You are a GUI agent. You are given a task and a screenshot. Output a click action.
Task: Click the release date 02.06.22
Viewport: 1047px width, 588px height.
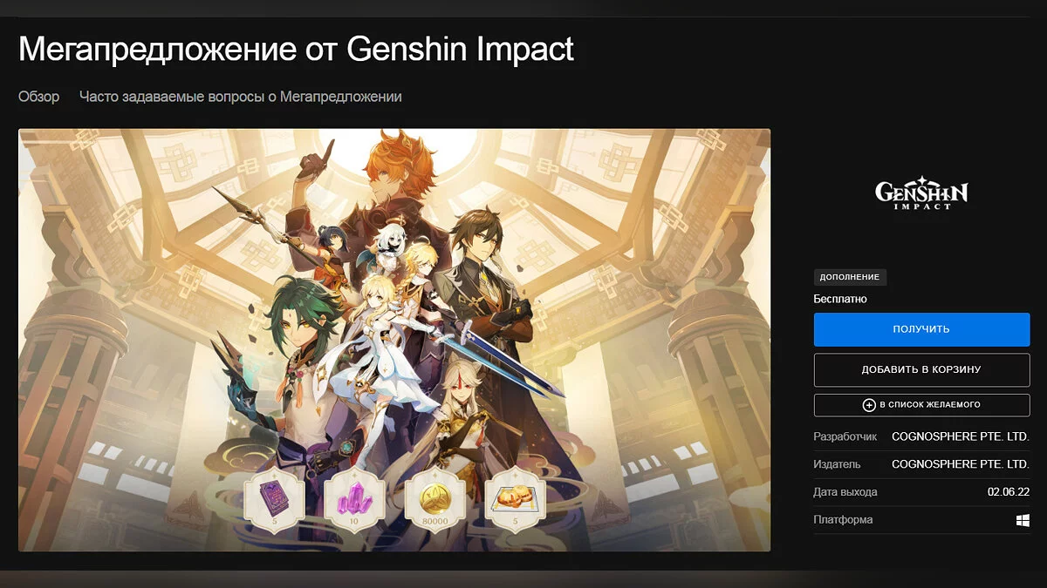tap(1009, 492)
